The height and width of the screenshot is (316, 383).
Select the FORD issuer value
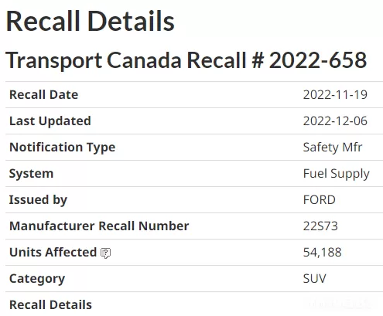319,200
